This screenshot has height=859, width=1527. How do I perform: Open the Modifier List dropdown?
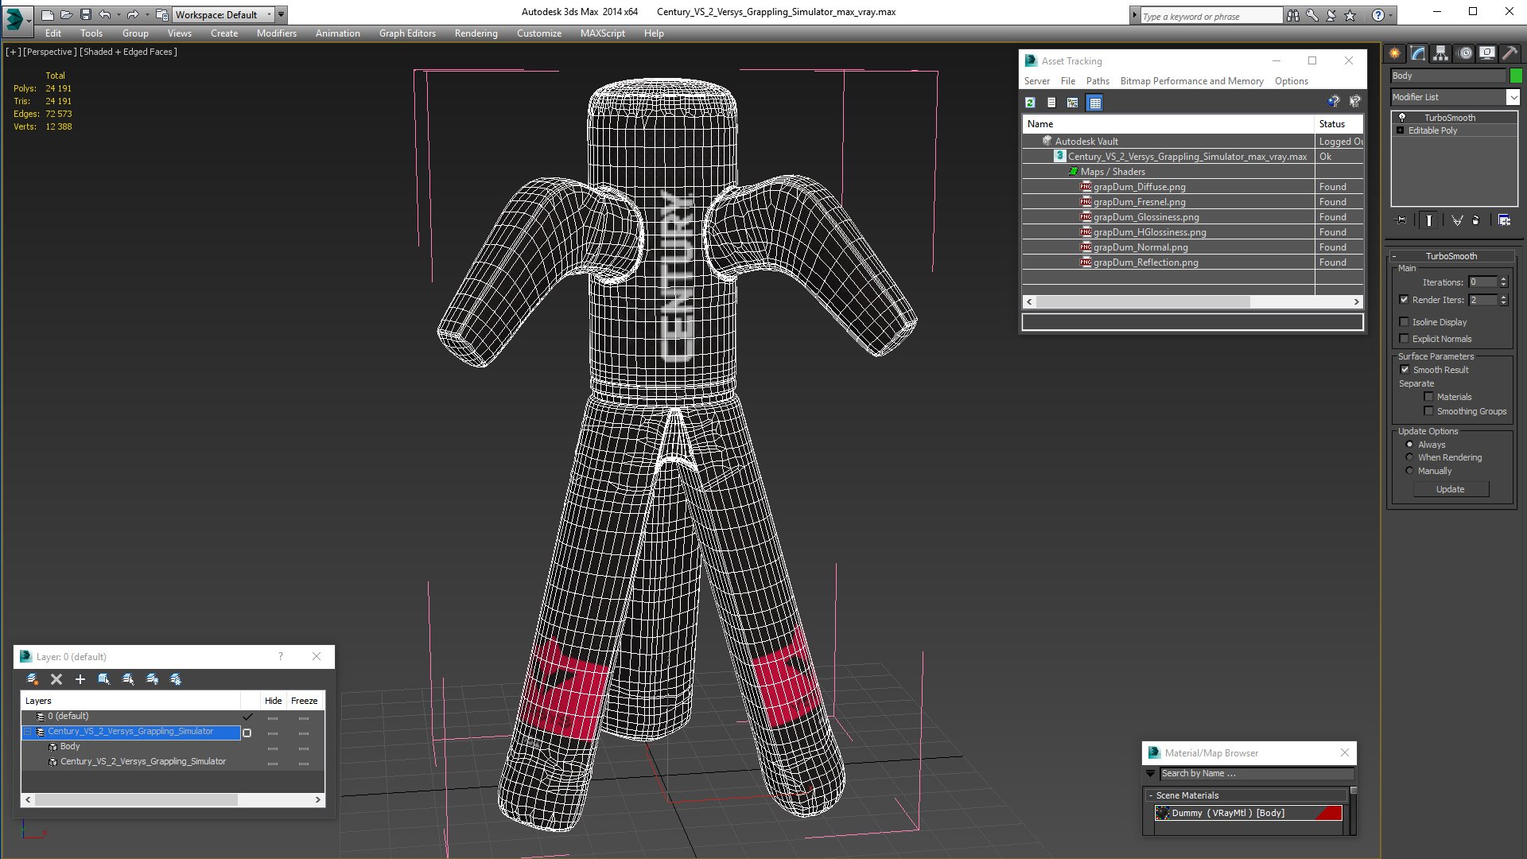(x=1512, y=97)
